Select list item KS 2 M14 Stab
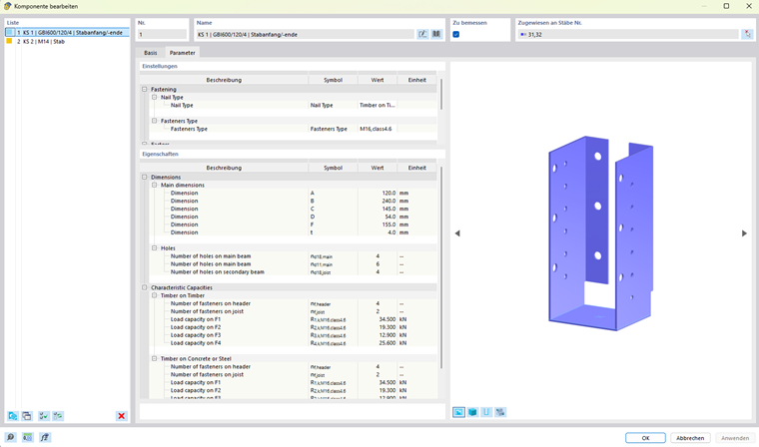 pos(67,42)
